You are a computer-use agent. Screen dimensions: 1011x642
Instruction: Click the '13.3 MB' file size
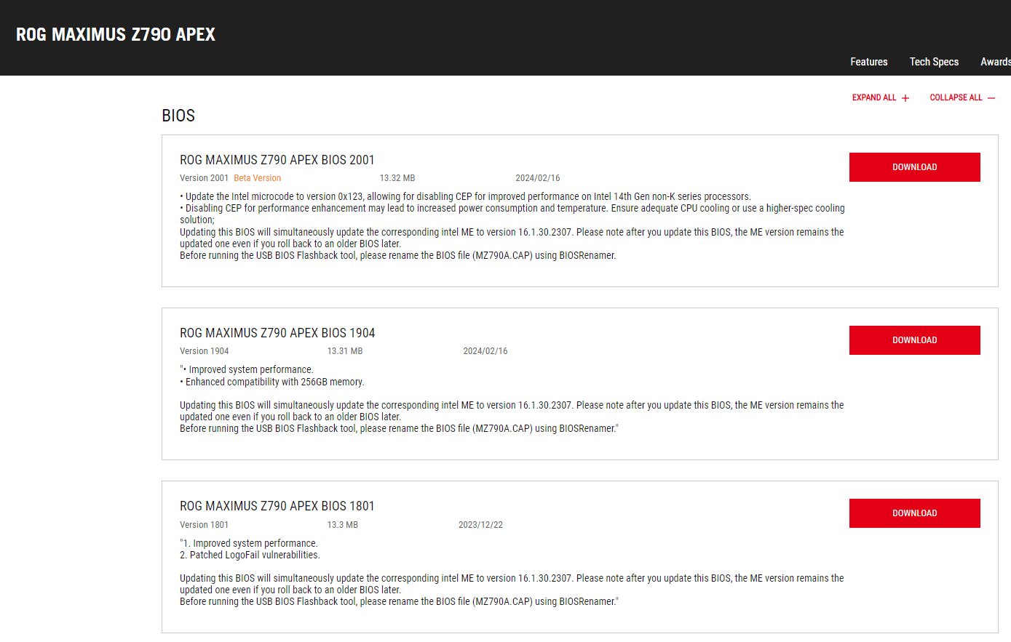[x=343, y=525]
